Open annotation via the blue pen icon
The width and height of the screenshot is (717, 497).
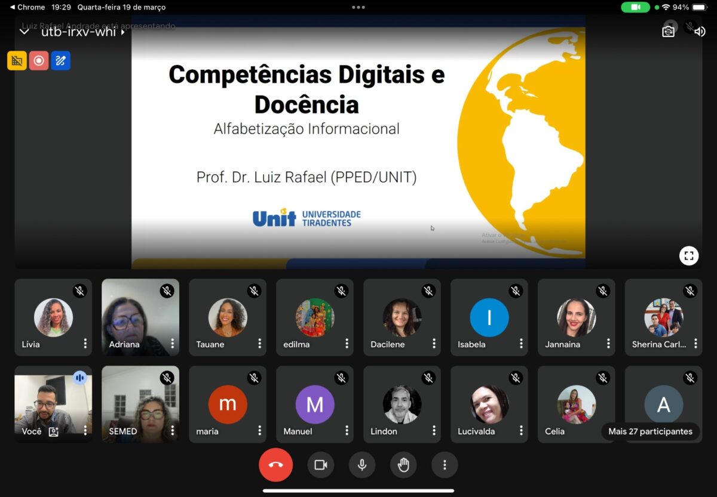[x=60, y=60]
